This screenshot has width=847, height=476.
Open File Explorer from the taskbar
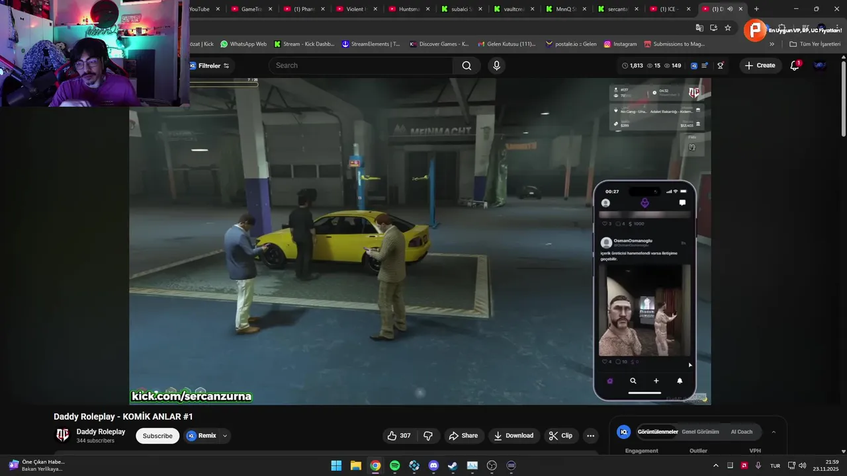355,465
